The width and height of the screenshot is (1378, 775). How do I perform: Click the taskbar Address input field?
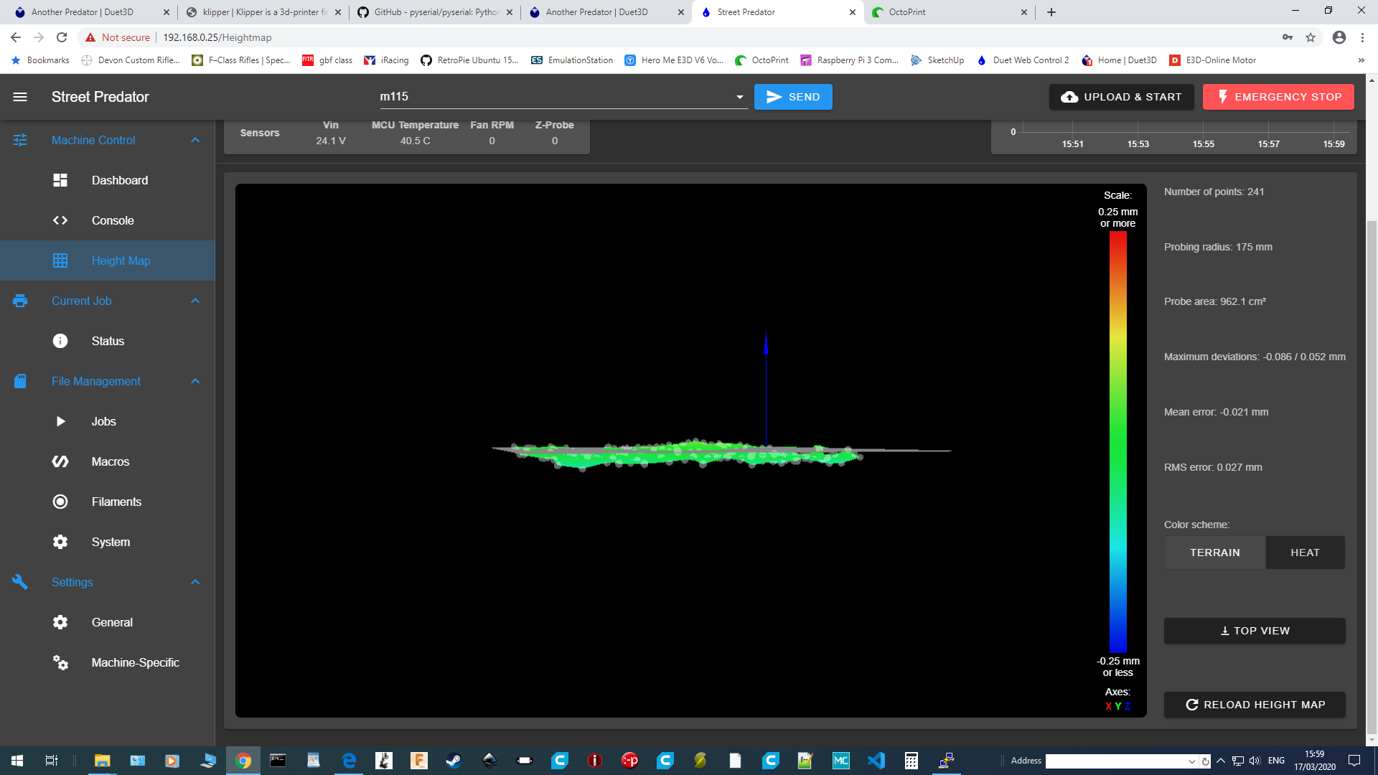pos(1115,761)
